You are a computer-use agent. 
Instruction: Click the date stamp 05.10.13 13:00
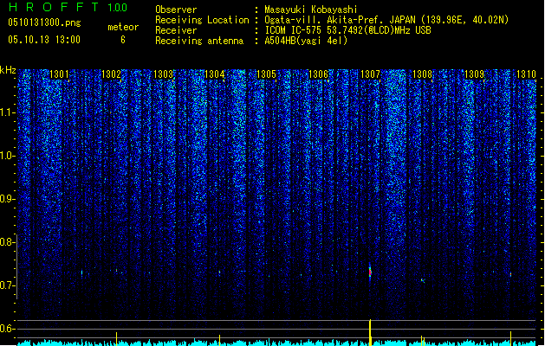tap(44, 40)
